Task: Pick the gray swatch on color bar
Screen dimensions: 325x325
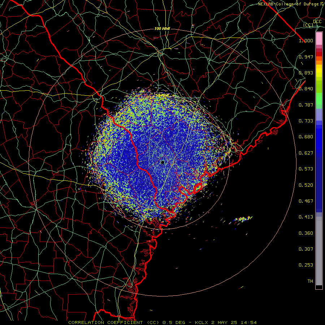Action: point(319,251)
